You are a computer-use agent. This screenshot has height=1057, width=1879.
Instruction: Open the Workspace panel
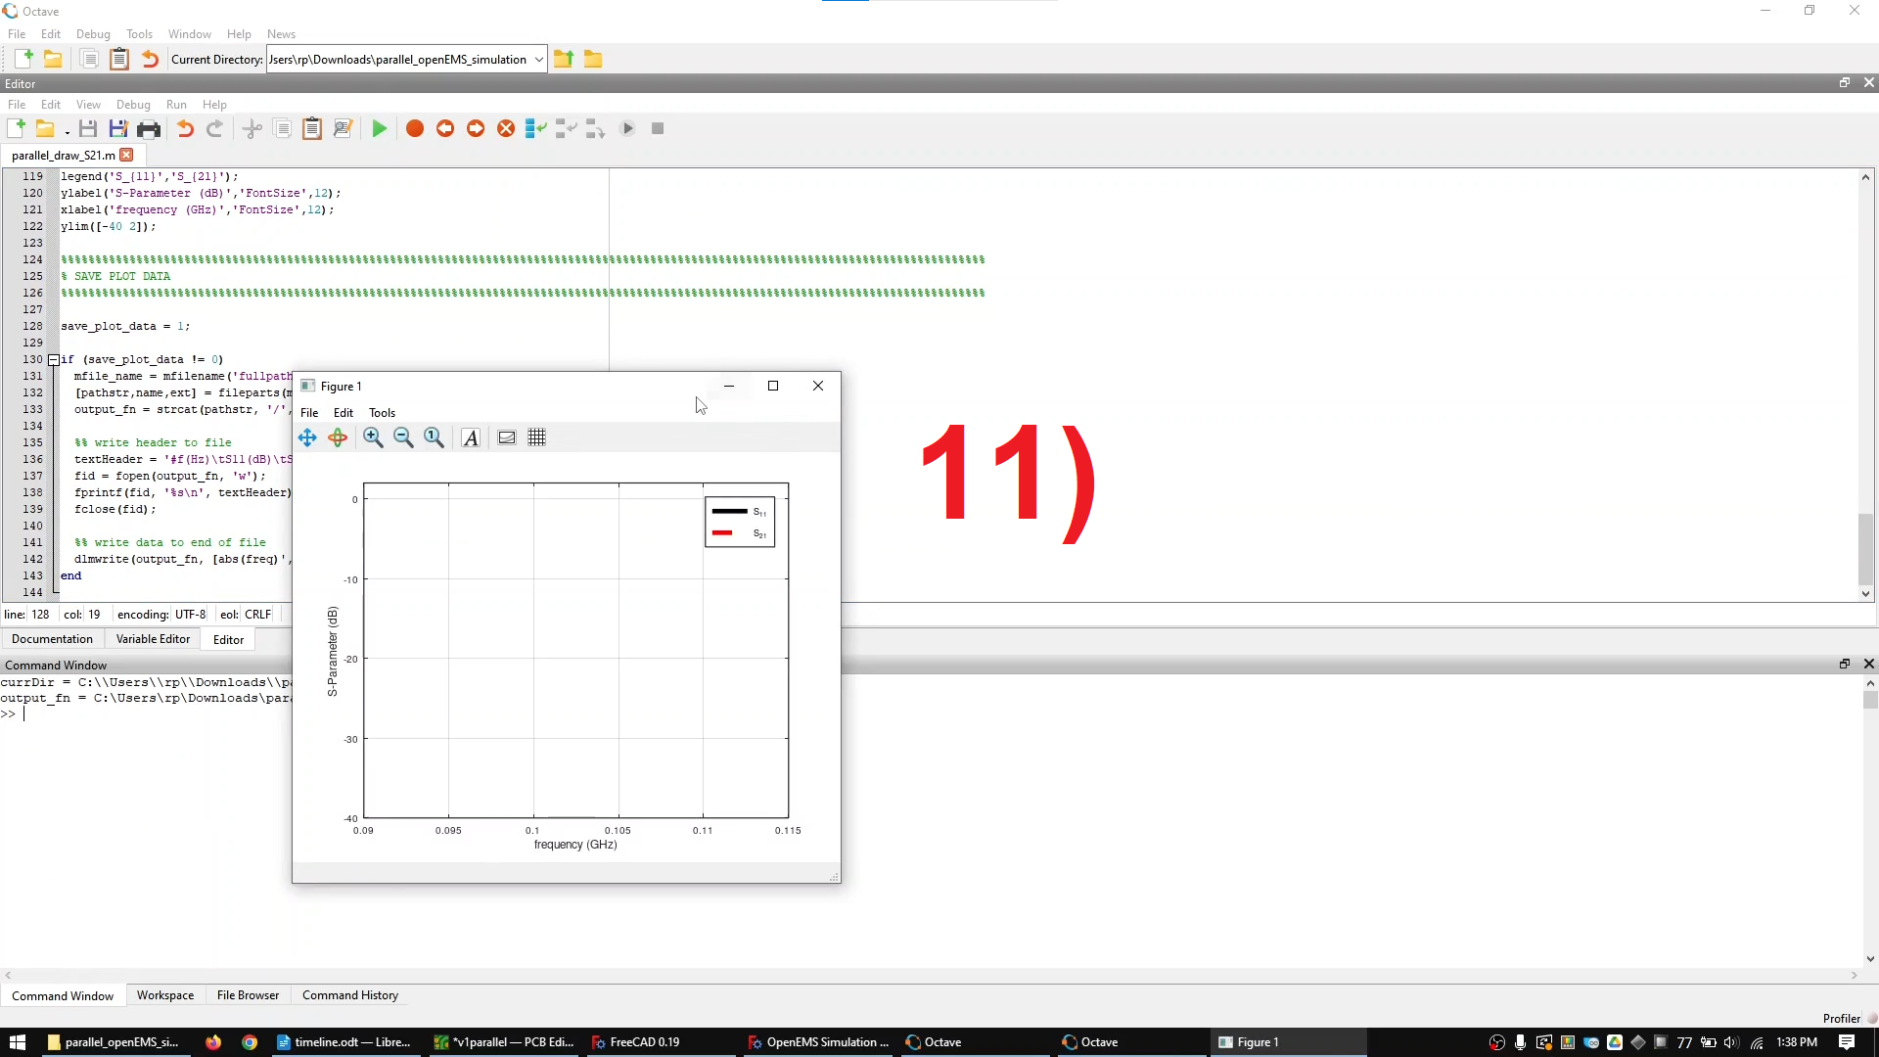165,995
